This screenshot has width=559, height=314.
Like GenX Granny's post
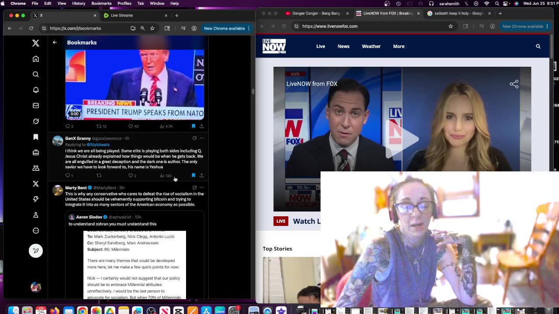click(132, 175)
